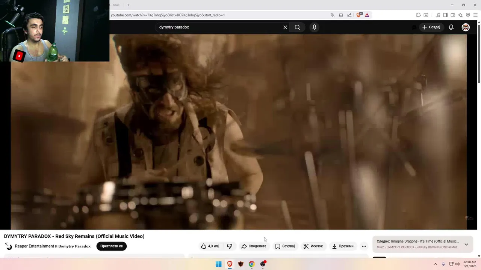Open the browser extensions puzzle icon
The height and width of the screenshot is (270, 481).
(418, 15)
